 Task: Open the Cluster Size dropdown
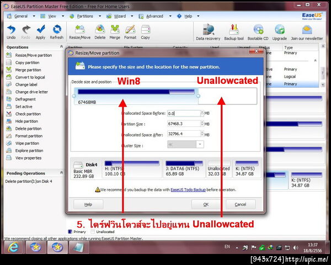point(200,145)
